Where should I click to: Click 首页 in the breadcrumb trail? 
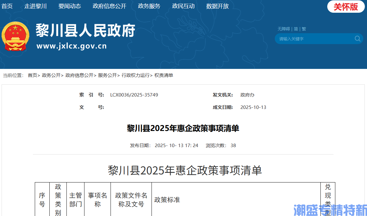pos(32,75)
